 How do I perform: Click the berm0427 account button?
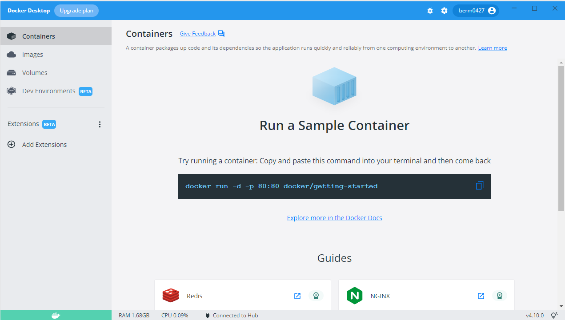point(476,11)
